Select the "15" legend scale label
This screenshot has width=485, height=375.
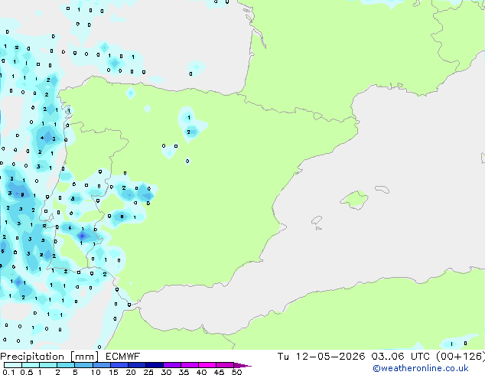coord(113,372)
